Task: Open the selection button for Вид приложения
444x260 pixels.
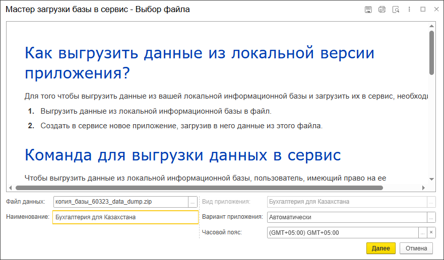Action: click(431, 202)
